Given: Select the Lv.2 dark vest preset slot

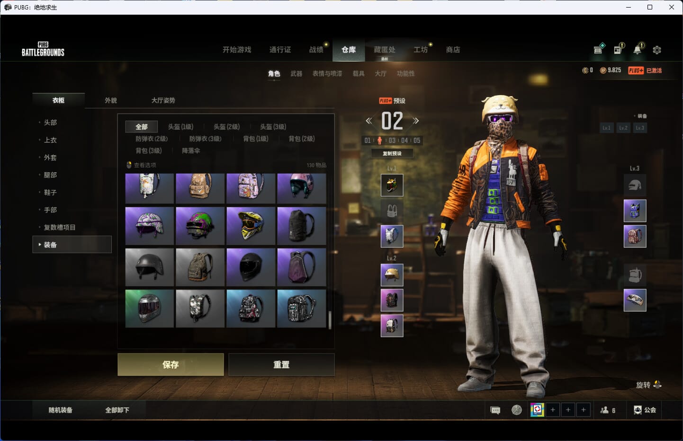Looking at the screenshot, I should pyautogui.click(x=392, y=300).
